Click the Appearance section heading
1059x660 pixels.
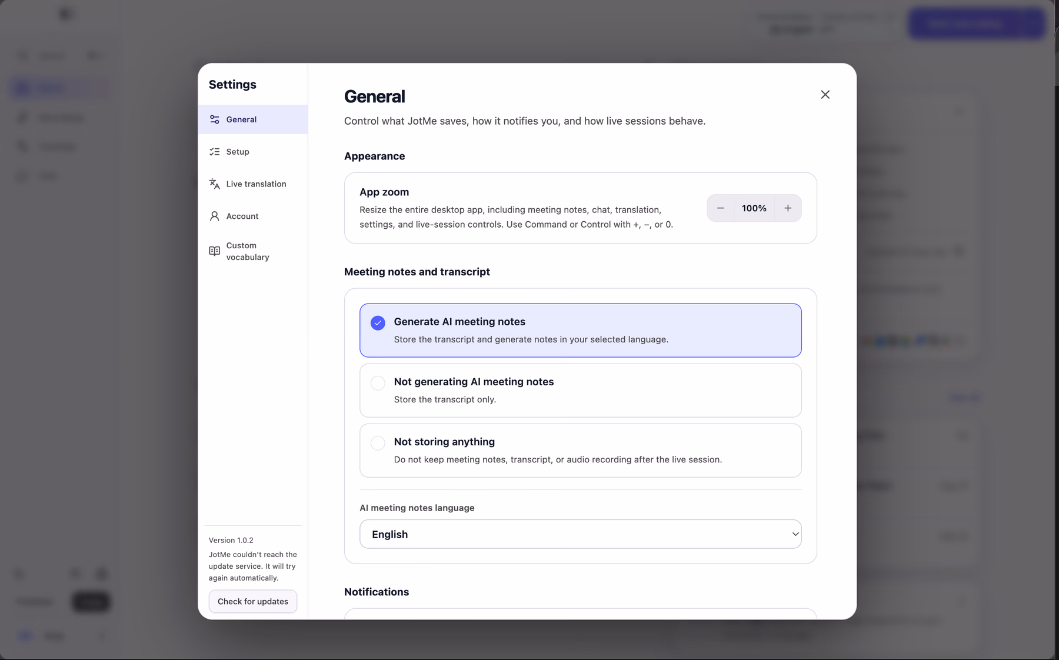(x=375, y=156)
